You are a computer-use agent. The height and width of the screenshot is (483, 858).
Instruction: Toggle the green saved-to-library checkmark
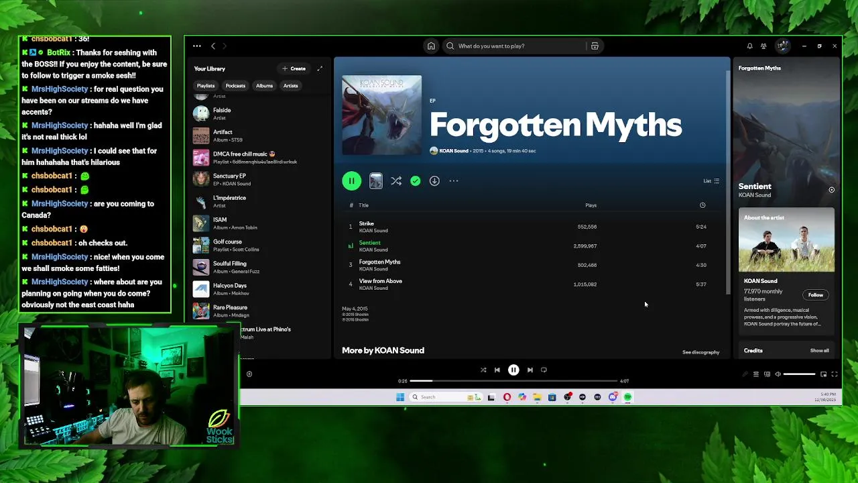coord(416,180)
